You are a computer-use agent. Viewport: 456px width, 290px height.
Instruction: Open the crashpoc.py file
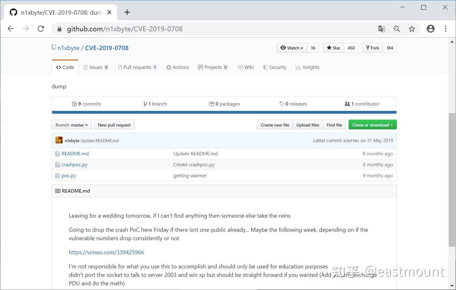[75, 165]
